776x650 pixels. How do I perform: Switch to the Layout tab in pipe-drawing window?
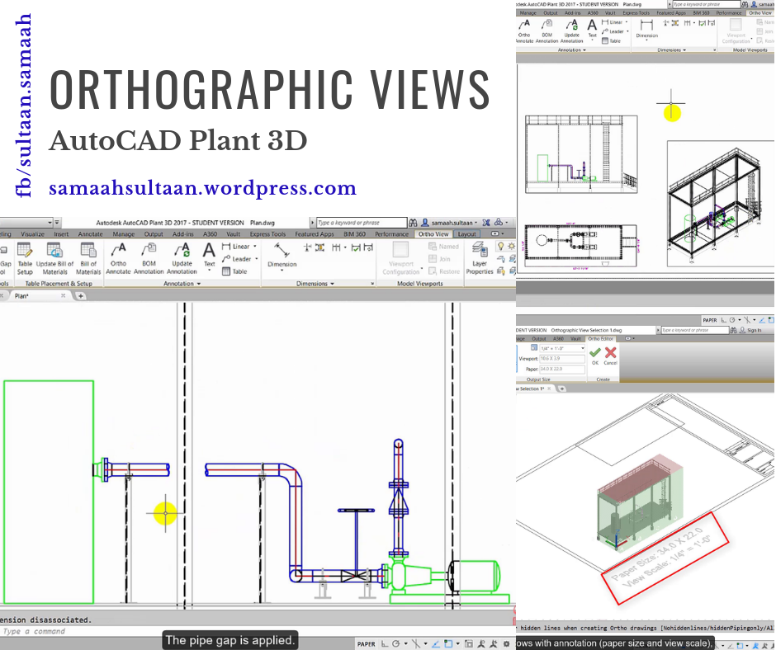[x=466, y=234]
